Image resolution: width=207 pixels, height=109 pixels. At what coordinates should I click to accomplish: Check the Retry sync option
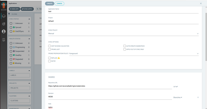click(x=49, y=61)
